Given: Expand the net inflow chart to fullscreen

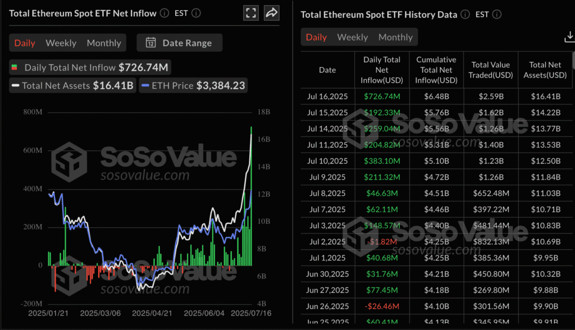Looking at the screenshot, I should (251, 13).
